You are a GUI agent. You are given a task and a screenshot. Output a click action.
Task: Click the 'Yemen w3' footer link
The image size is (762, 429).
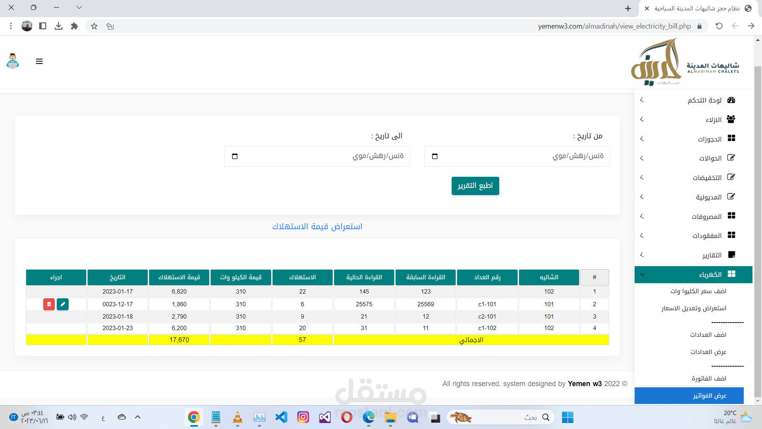585,384
